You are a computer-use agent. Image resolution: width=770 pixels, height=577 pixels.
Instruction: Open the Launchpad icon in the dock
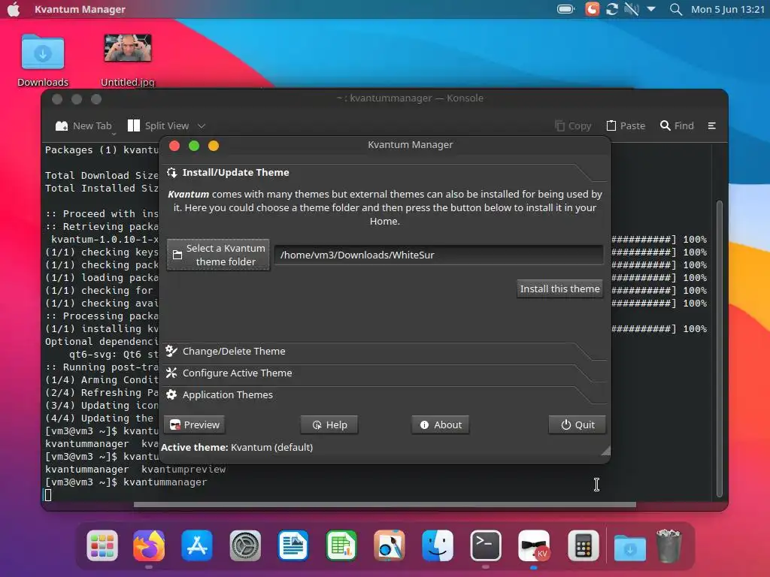(x=102, y=545)
